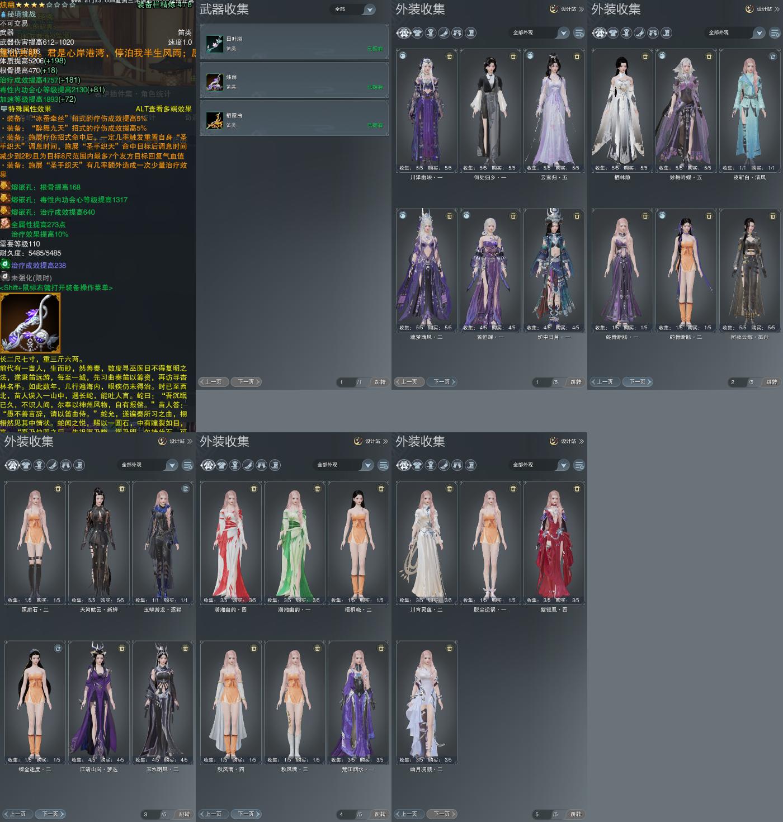
Task: Click the trash icon on 秋风满·三 card
Action: 318,648
